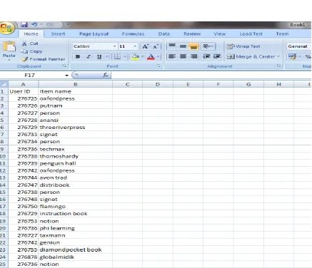Open the Insert Function fx button
The width and height of the screenshot is (312, 268).
coord(106,76)
